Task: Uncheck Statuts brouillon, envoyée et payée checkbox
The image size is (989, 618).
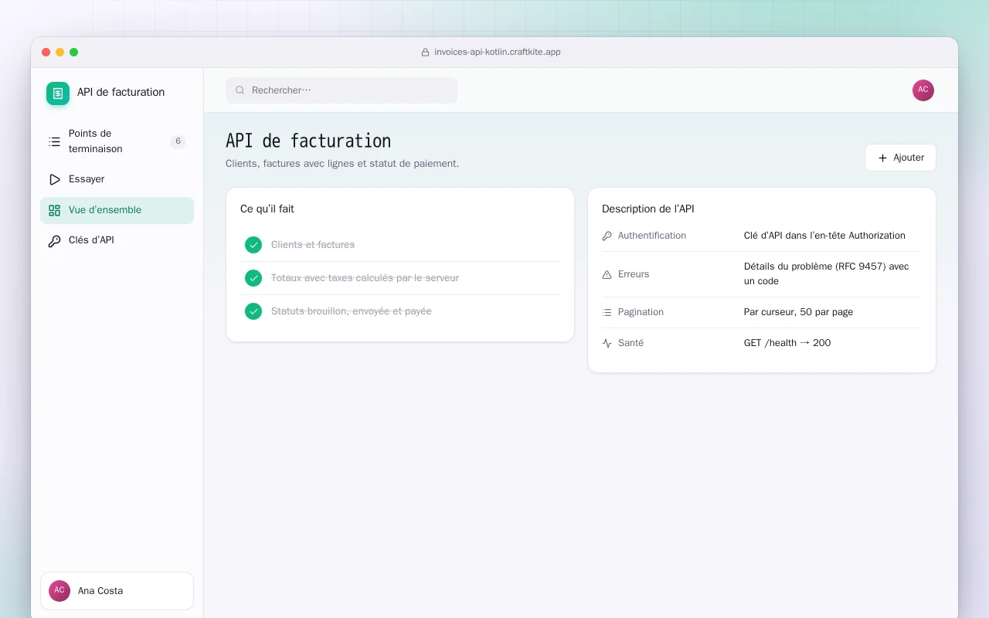Action: click(x=253, y=311)
